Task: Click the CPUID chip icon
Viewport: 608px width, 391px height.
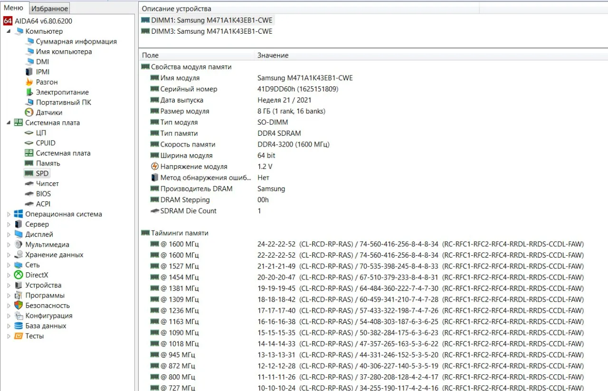Action: 29,143
